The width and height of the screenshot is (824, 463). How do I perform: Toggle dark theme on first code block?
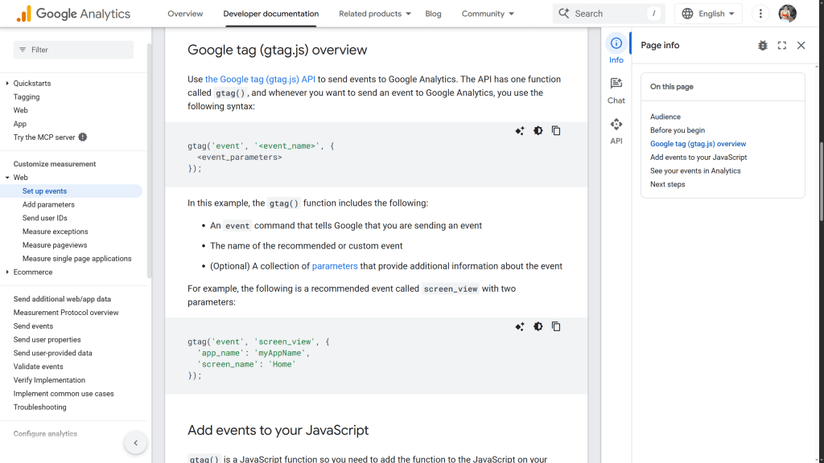538,131
